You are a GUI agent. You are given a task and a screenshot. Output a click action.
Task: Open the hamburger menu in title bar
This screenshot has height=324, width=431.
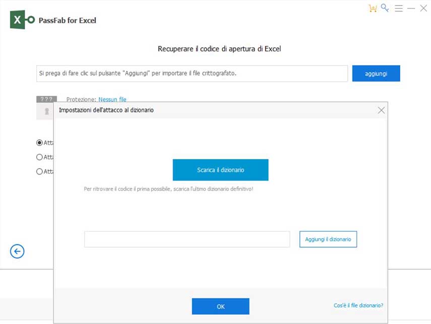coord(399,9)
